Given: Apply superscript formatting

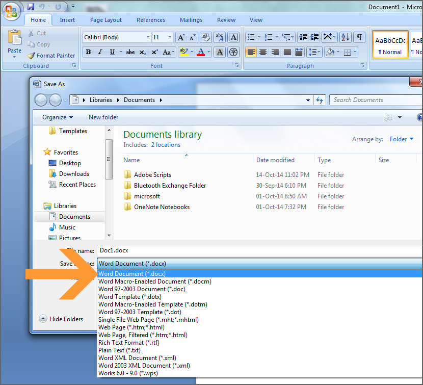Looking at the screenshot, I should pos(154,52).
